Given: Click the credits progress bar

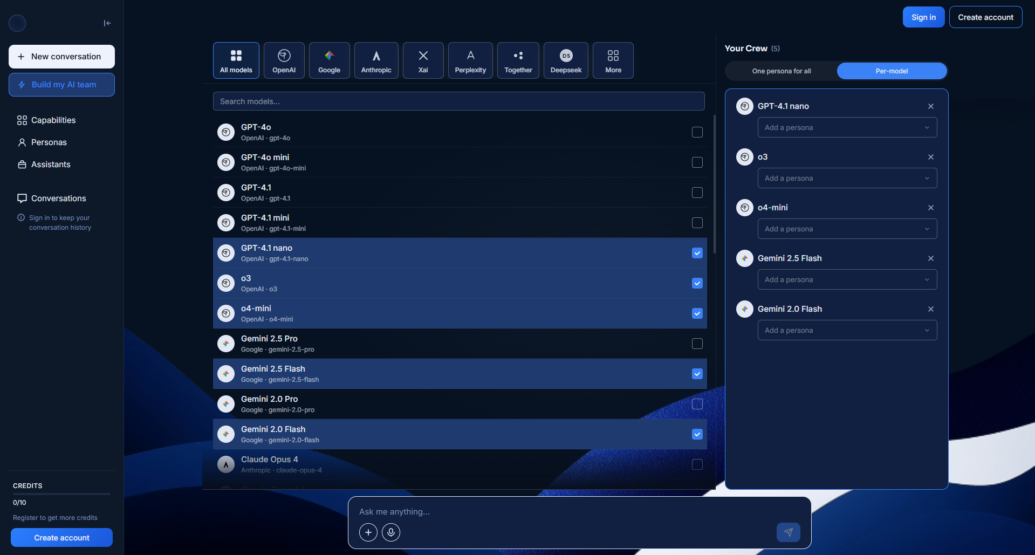Looking at the screenshot, I should pos(61,494).
